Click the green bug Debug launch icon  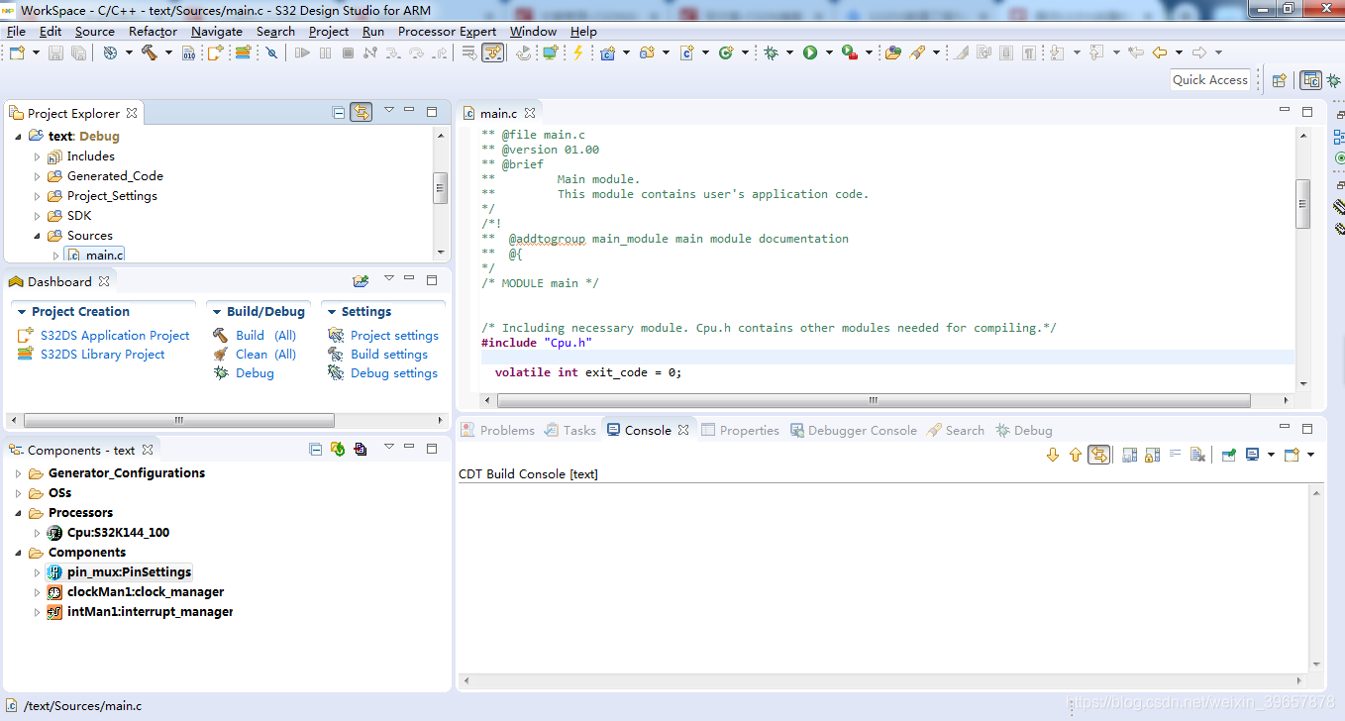[771, 52]
